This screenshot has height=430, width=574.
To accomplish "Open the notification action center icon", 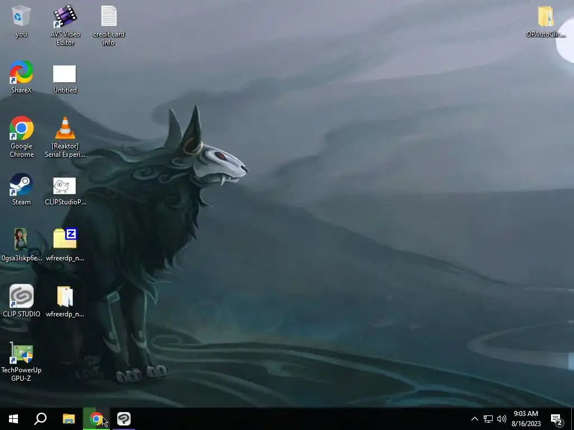I will click(557, 419).
